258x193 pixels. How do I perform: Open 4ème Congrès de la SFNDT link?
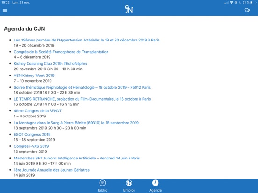coord(38,111)
